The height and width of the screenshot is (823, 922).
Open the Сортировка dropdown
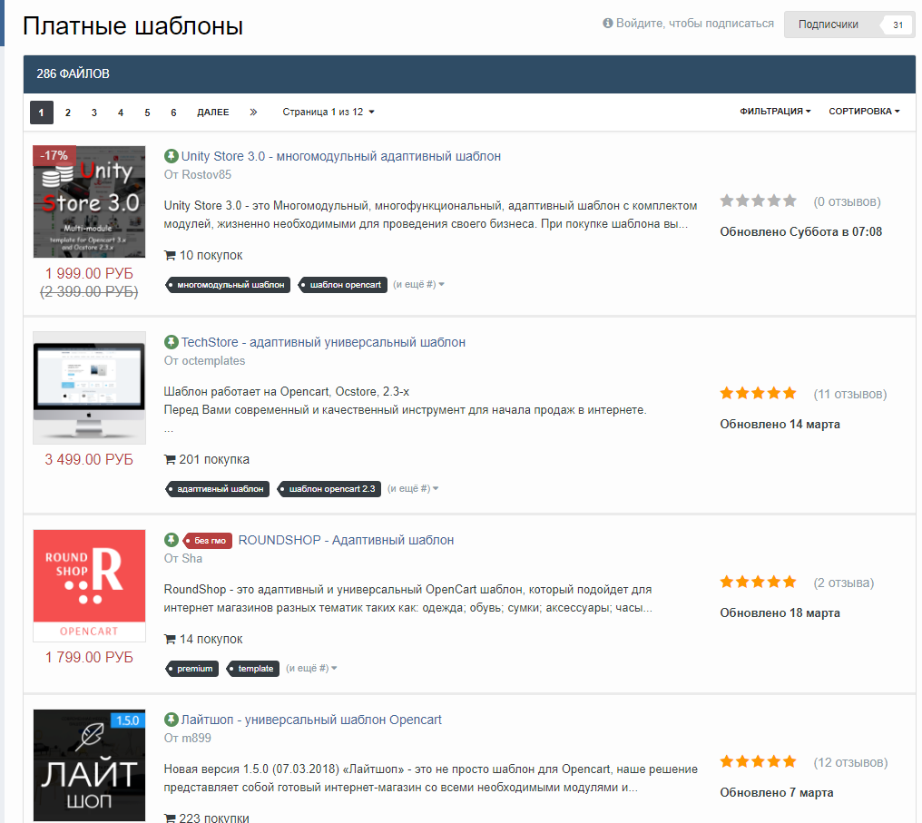tap(864, 111)
